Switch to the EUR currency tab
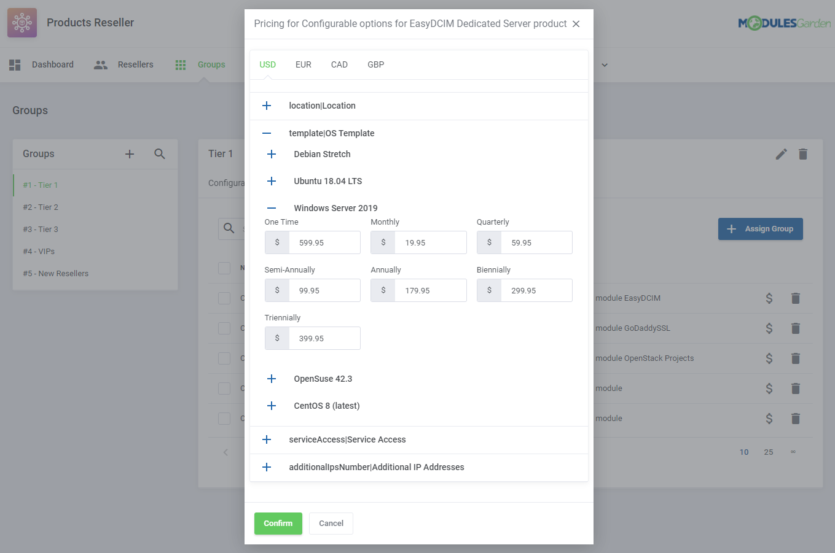 [304, 64]
